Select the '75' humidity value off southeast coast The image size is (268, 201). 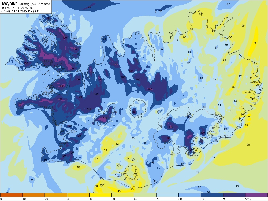coord(213,157)
